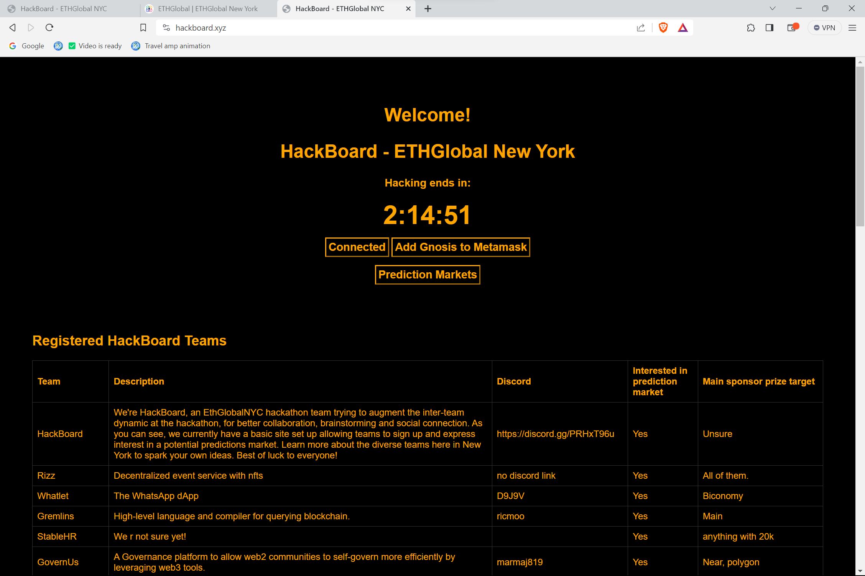Go back using the browser back arrow

13,28
